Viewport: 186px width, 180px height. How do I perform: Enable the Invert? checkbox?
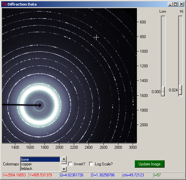point(70,164)
